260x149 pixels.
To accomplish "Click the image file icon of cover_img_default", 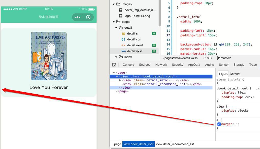I will pyautogui.click(x=121, y=10).
